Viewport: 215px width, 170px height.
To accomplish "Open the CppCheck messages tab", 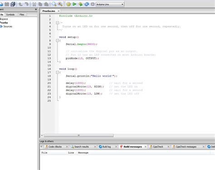I will click(186, 147).
